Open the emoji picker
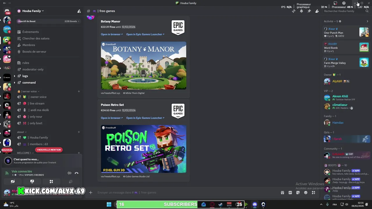The image size is (372, 209). [306, 192]
